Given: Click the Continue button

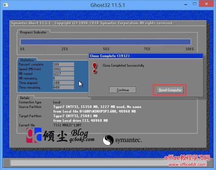Looking at the screenshot, I should (x=123, y=90).
